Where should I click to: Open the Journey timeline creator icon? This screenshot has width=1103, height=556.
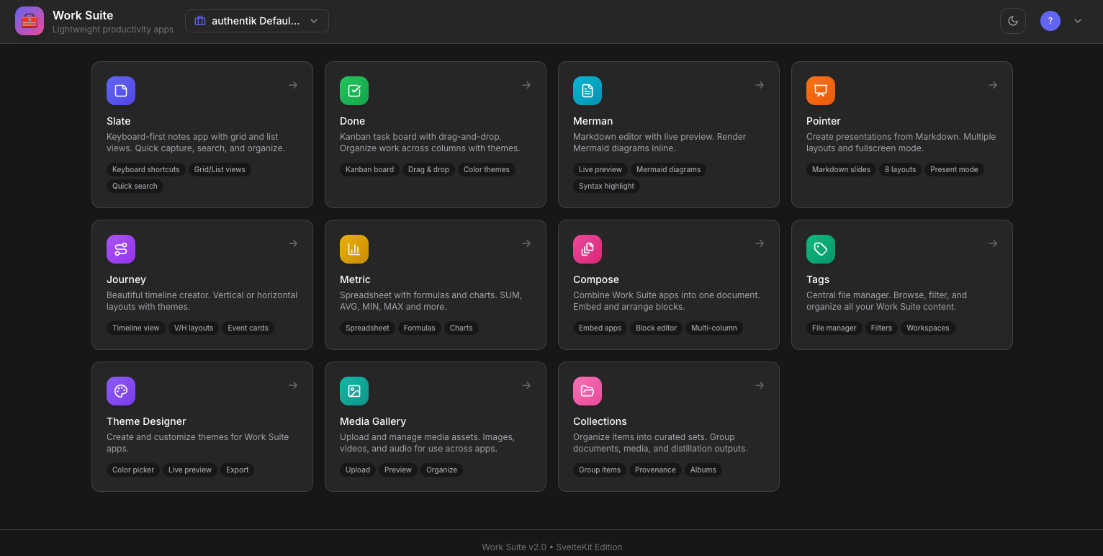[121, 249]
